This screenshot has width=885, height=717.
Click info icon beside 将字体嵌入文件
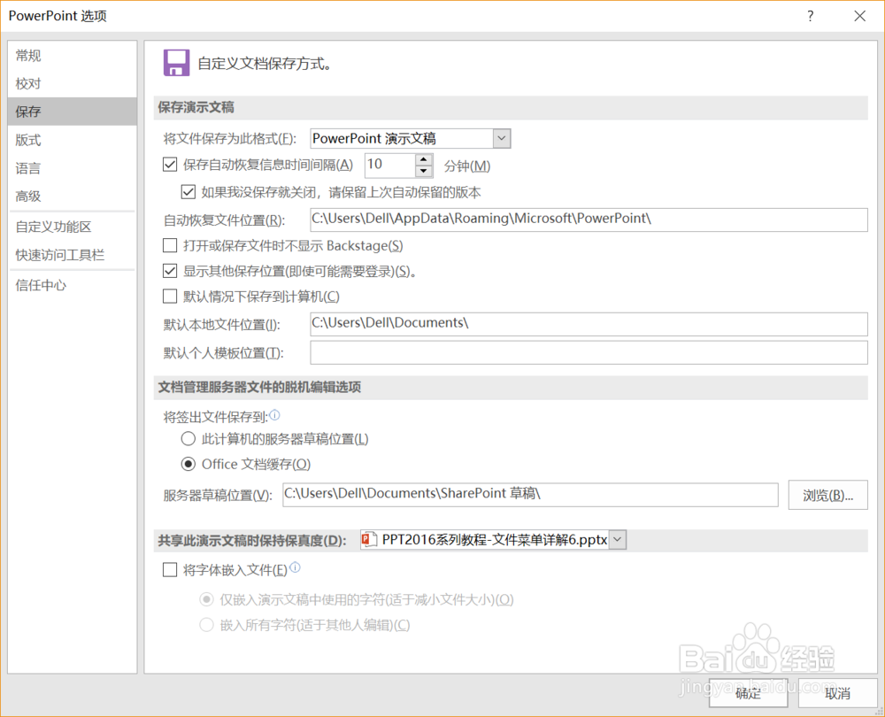(295, 568)
